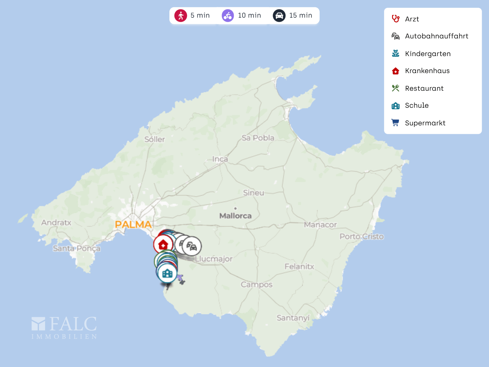Click the Schule marker on the map

167,274
